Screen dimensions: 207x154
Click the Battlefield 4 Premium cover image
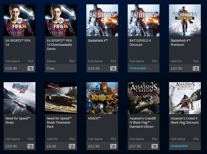tap(185, 20)
